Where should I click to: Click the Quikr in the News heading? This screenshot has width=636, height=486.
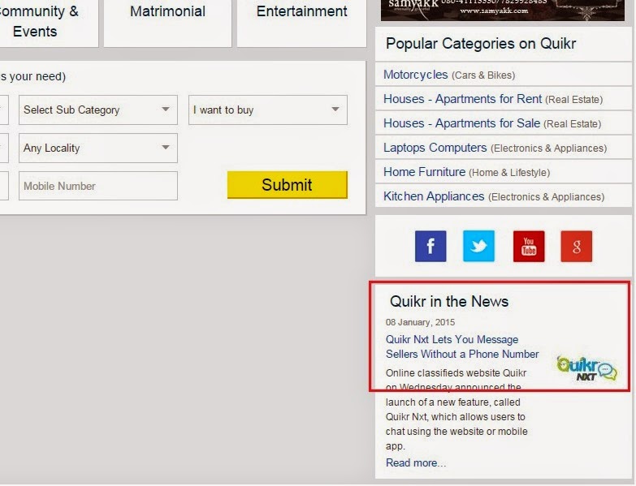[x=449, y=302]
